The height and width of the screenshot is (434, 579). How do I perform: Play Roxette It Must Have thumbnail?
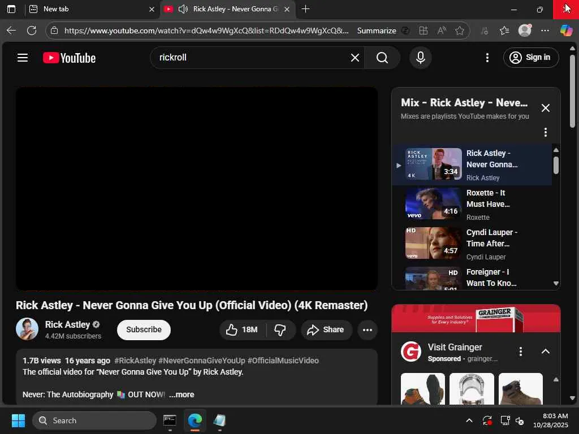[433, 203]
